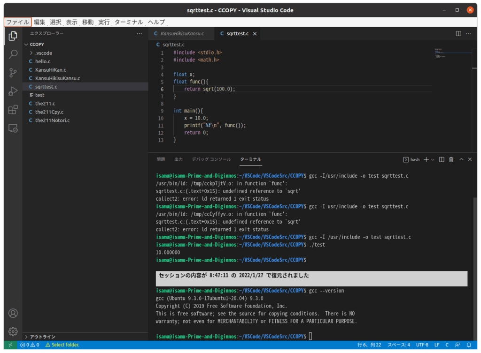Create a new terminal with plus icon
Viewport: 481px width, 353px height.
(426, 159)
